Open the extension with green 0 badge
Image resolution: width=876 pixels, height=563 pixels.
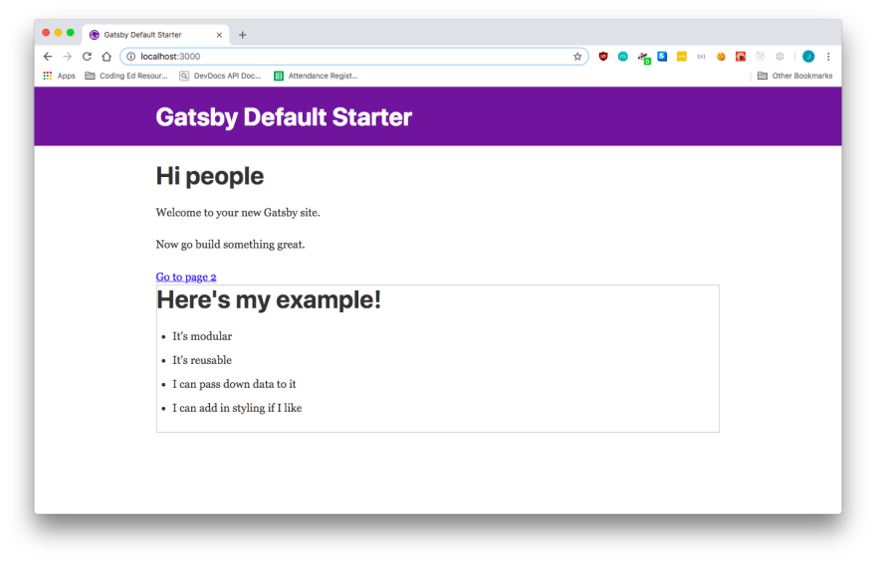tap(644, 58)
